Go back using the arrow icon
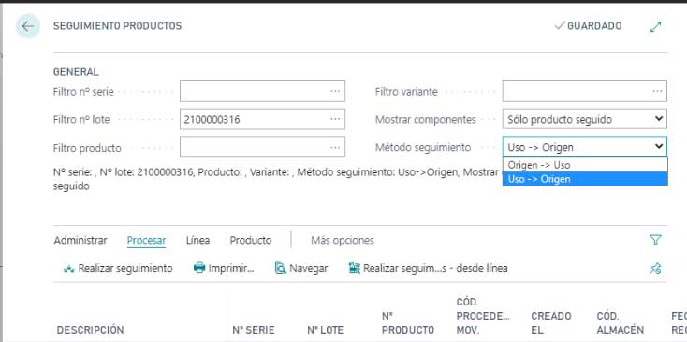Viewport: 687px width, 342px height. click(x=27, y=26)
